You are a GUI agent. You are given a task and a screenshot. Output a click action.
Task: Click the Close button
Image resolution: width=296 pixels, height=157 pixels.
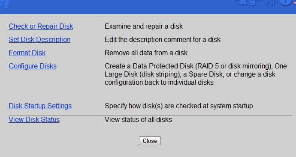click(x=150, y=141)
